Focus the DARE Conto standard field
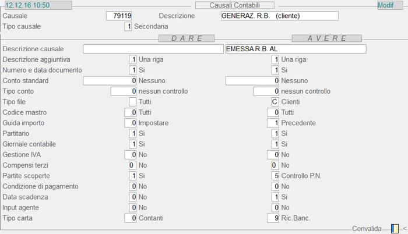 pos(110,81)
